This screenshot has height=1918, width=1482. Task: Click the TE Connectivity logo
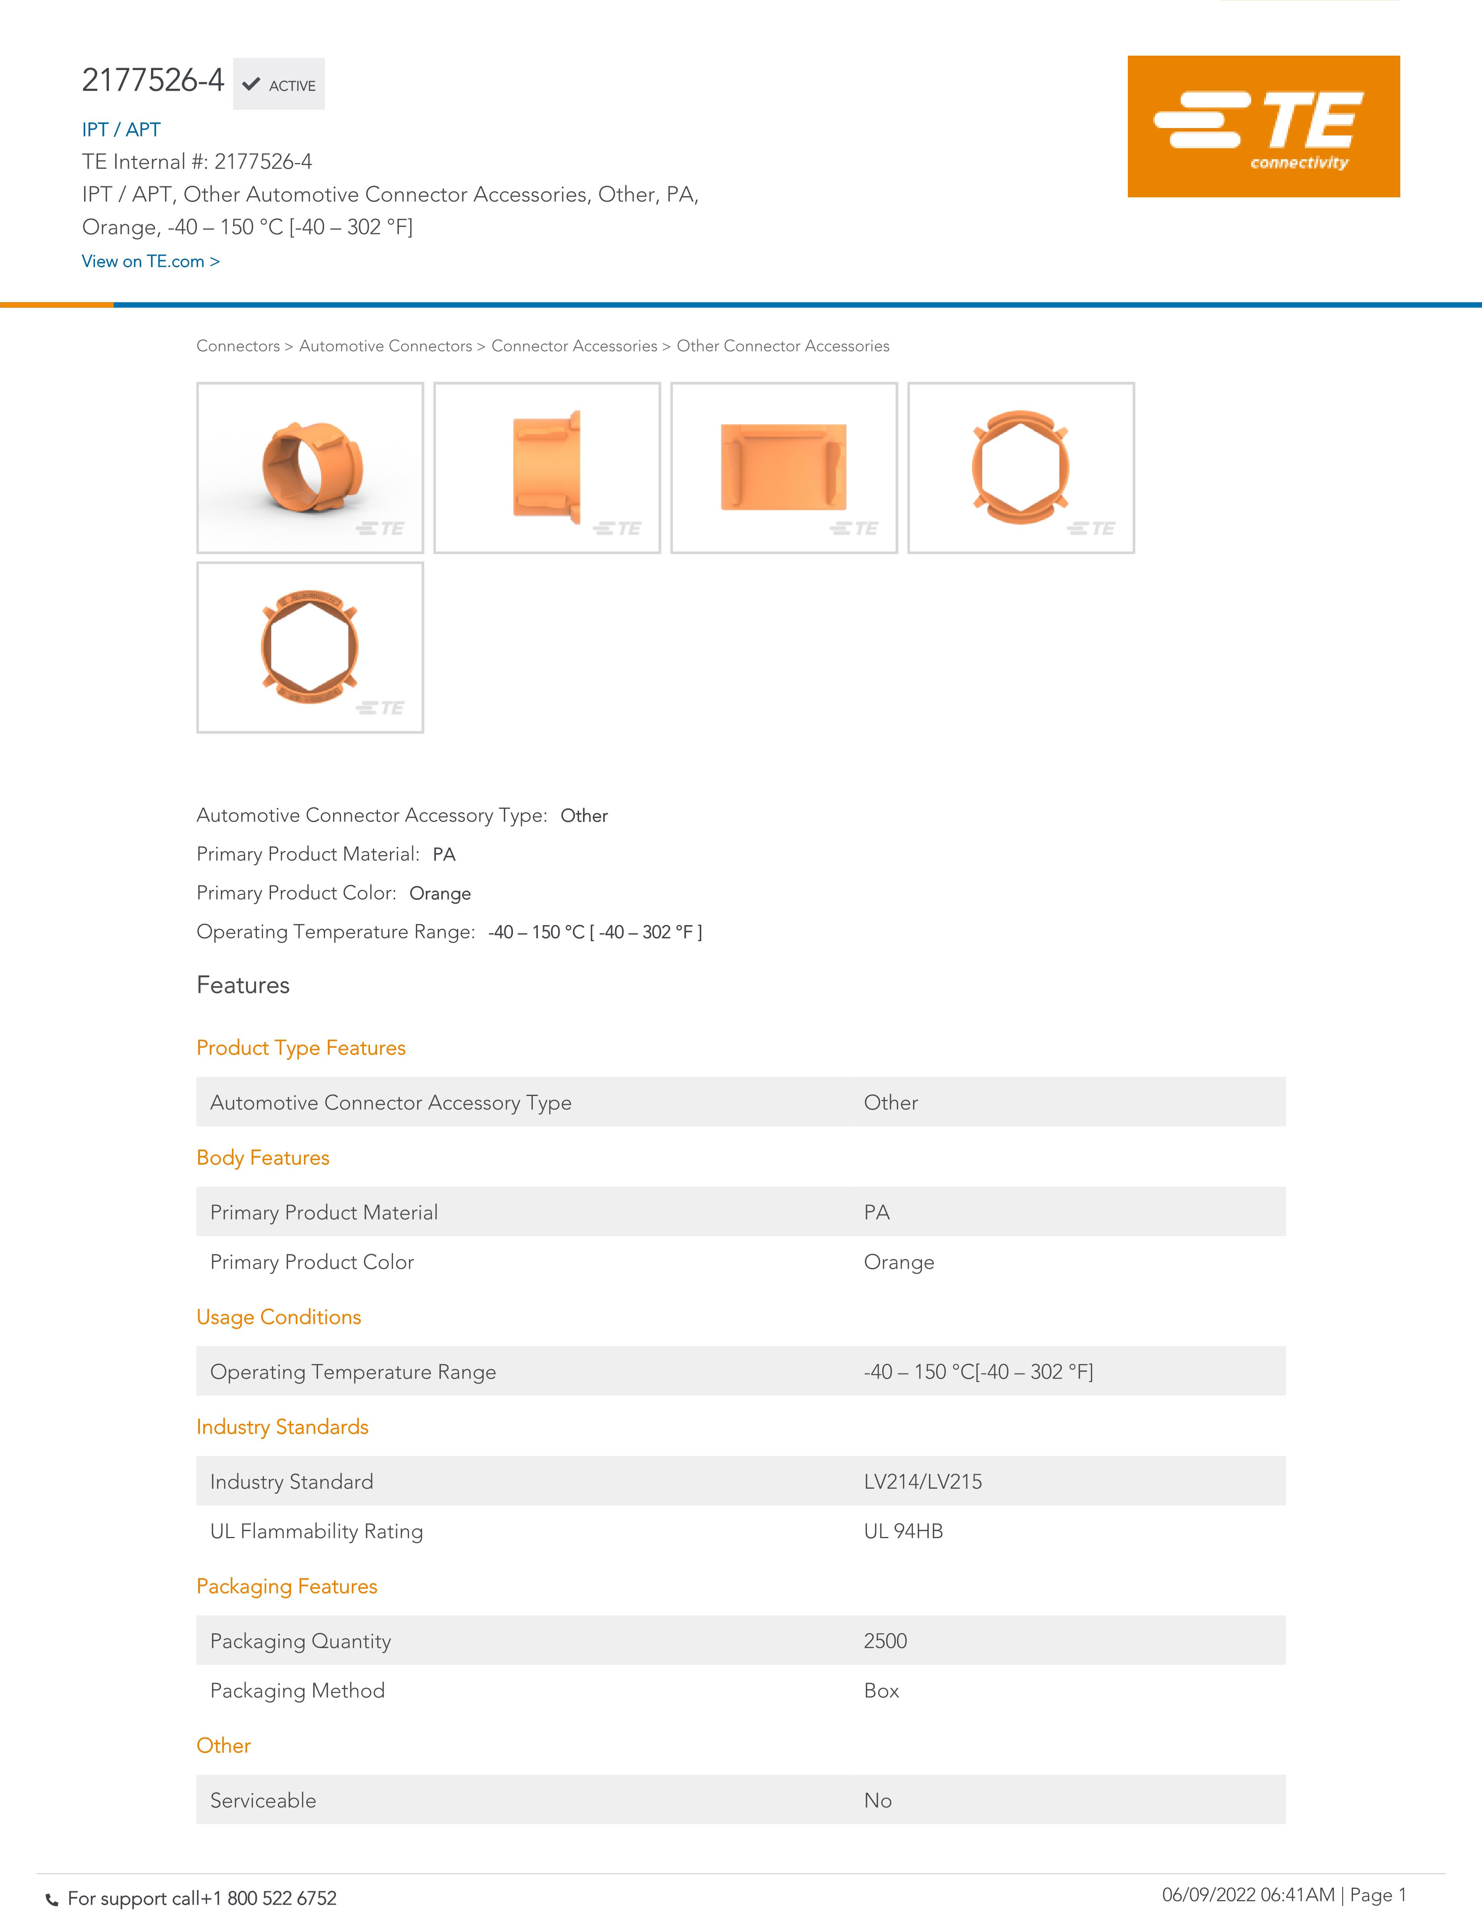coord(1263,126)
